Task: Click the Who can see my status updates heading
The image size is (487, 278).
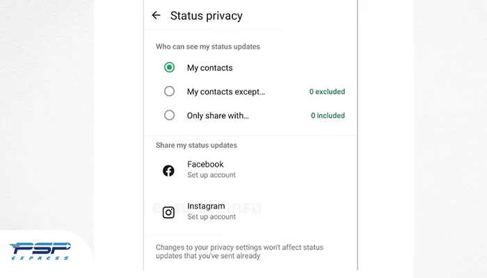Action: (208, 47)
